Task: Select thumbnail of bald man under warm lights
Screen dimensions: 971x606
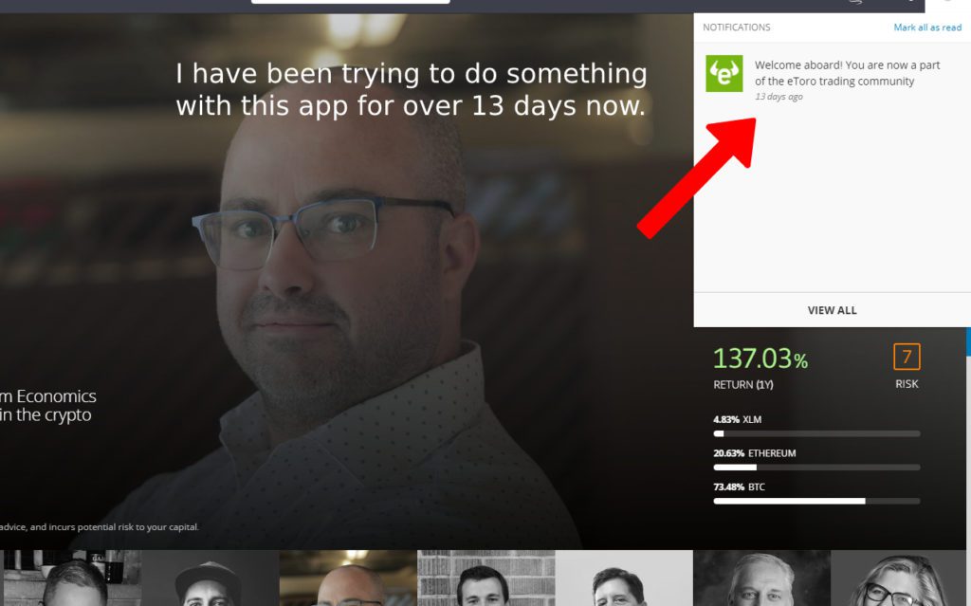Action: pyautogui.click(x=348, y=578)
